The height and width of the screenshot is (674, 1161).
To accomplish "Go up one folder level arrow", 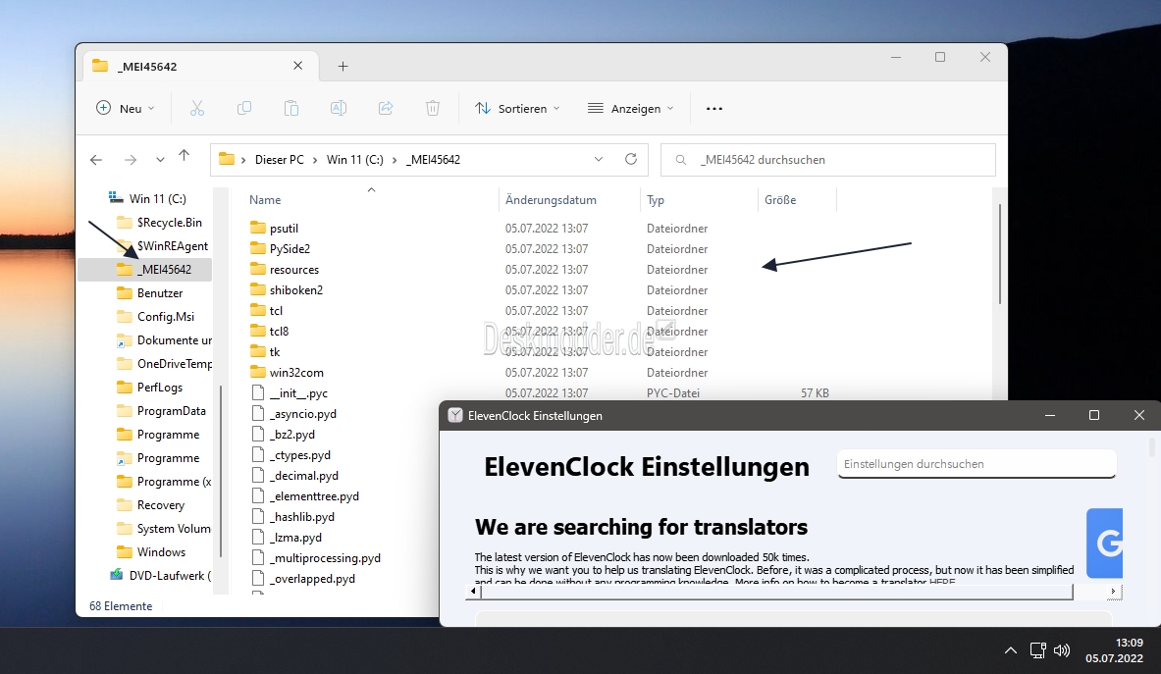I will pos(185,155).
